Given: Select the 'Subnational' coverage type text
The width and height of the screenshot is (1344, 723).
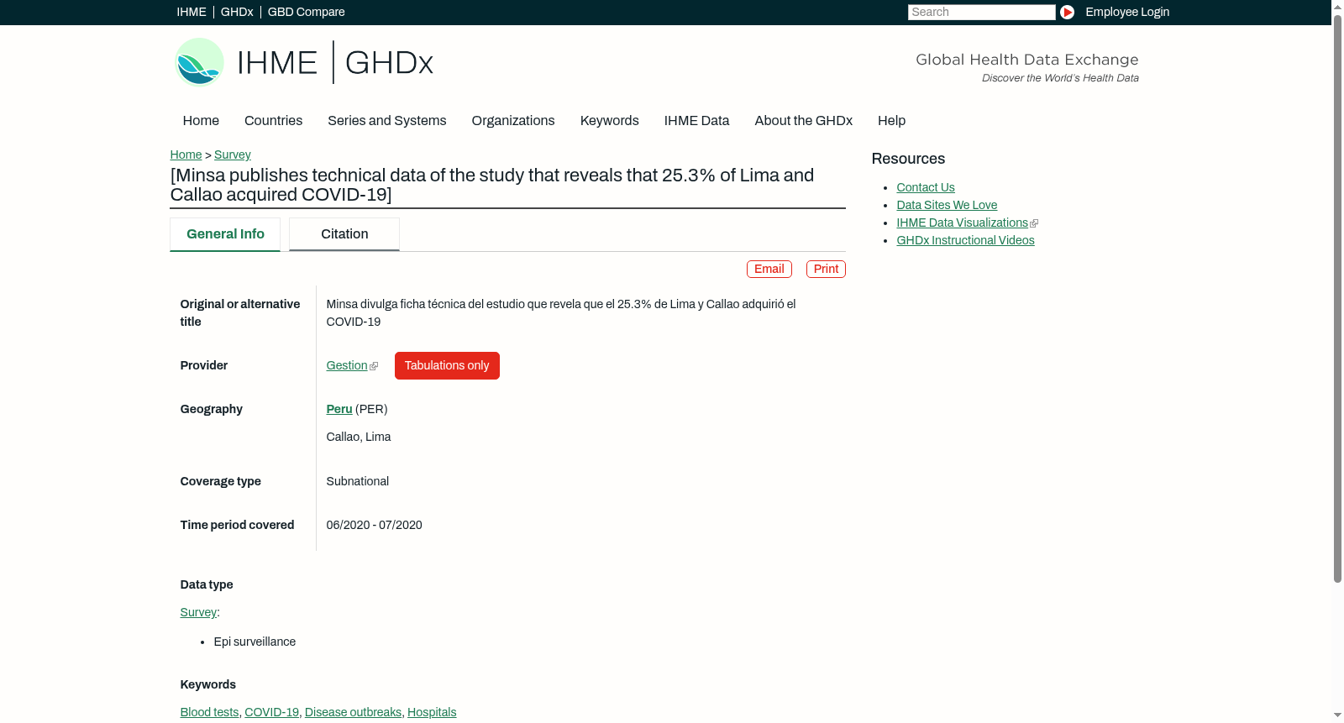Looking at the screenshot, I should coord(358,481).
